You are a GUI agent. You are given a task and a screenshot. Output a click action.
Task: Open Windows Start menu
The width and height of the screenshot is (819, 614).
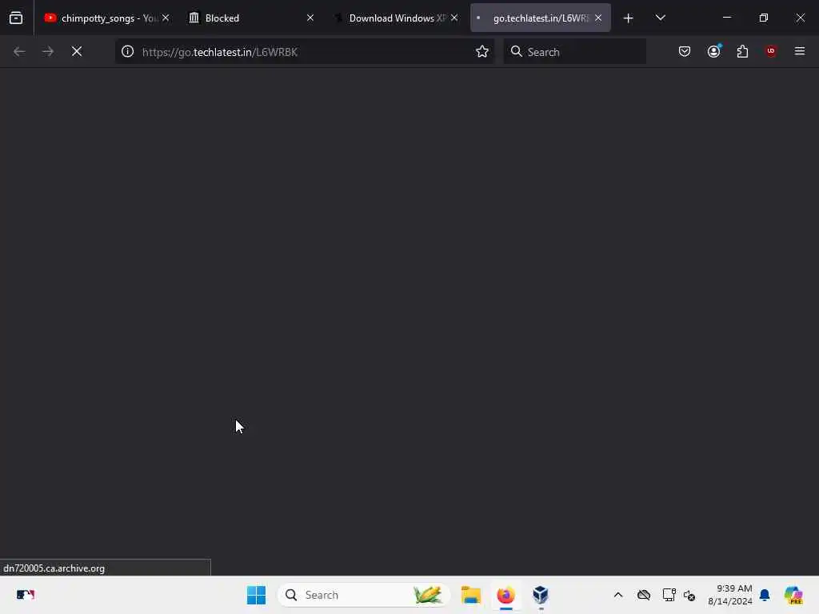[256, 595]
